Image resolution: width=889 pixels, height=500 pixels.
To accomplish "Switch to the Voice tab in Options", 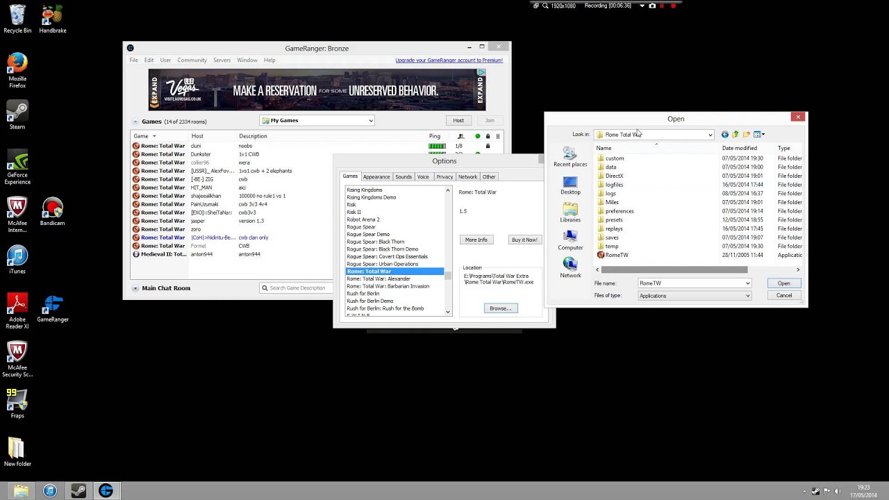I will click(423, 177).
